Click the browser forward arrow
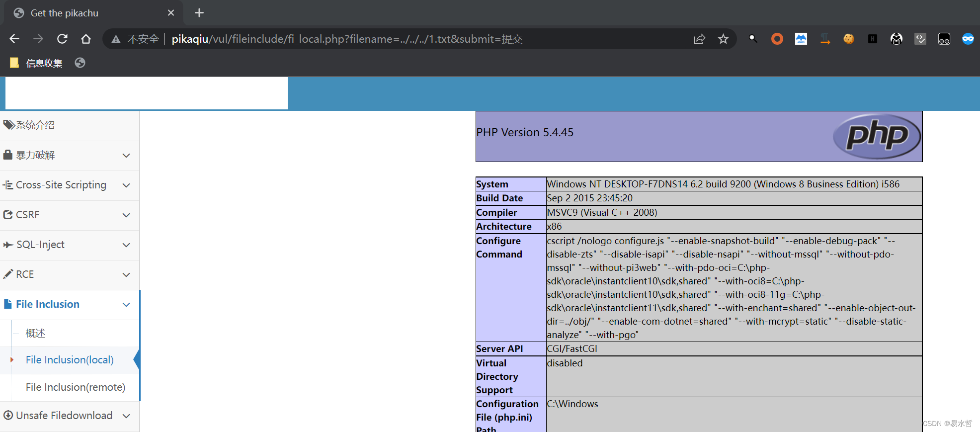Image resolution: width=980 pixels, height=432 pixels. point(38,39)
